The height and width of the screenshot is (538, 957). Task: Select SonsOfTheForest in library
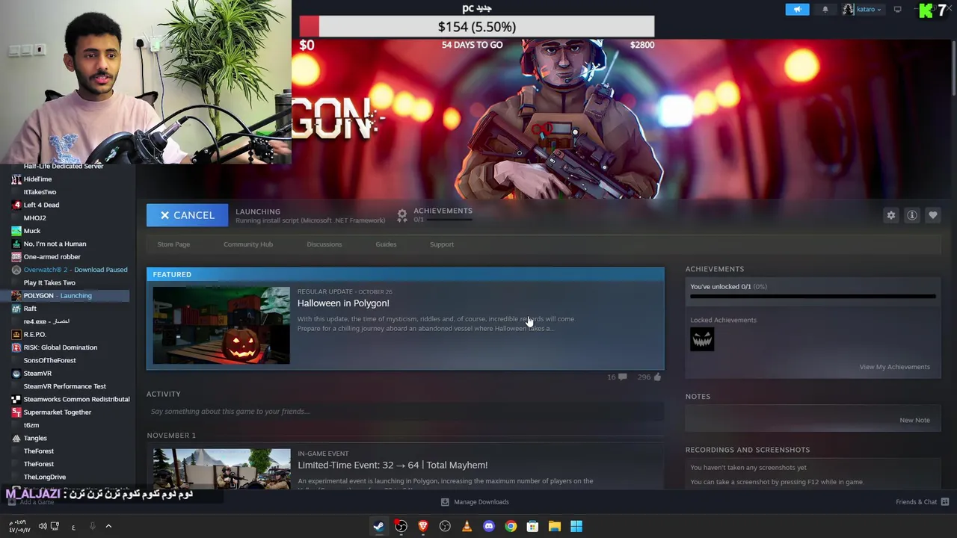coord(49,360)
